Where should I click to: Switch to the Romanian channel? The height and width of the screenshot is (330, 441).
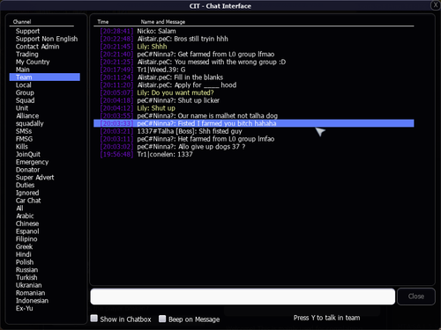tap(31, 293)
